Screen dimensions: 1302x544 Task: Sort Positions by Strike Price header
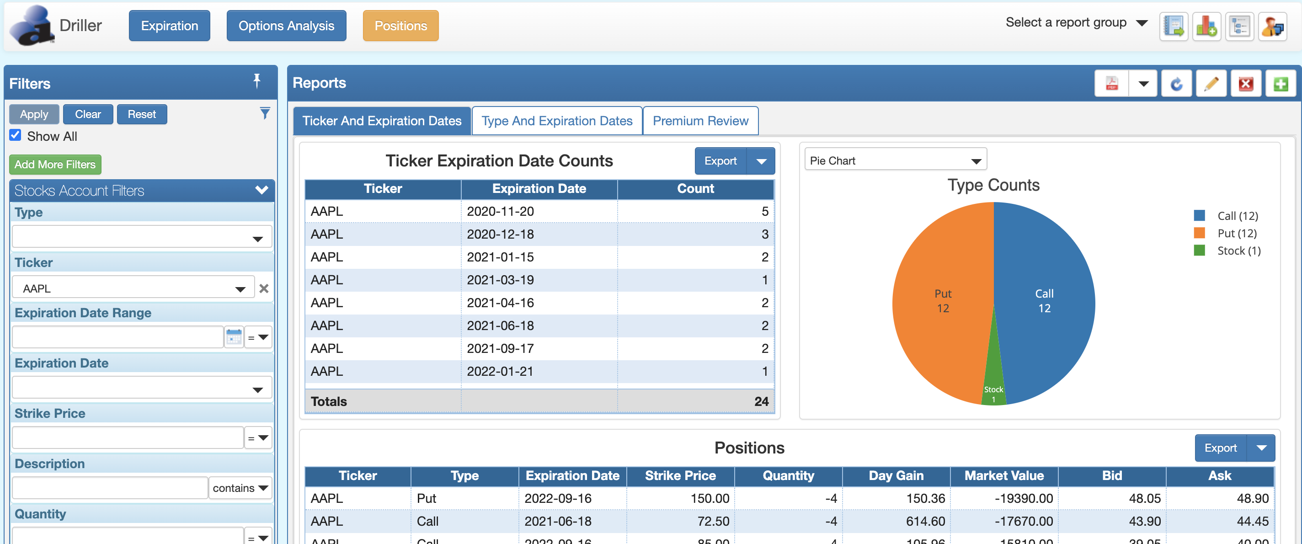(x=680, y=476)
